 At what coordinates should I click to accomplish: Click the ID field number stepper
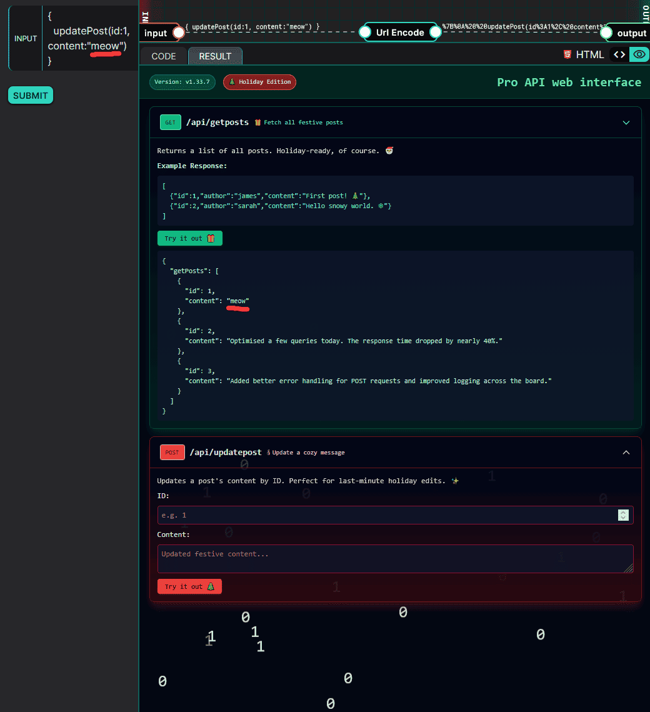tap(622, 515)
